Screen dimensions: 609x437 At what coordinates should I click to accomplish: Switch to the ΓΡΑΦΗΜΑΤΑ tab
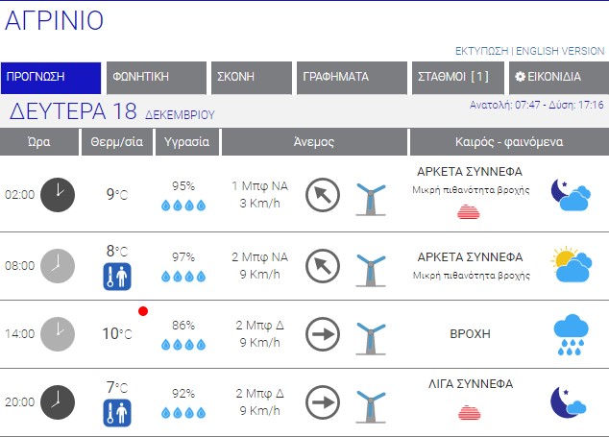[x=350, y=78]
